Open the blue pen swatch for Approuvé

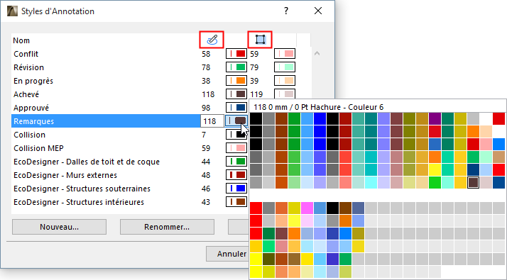coord(236,108)
